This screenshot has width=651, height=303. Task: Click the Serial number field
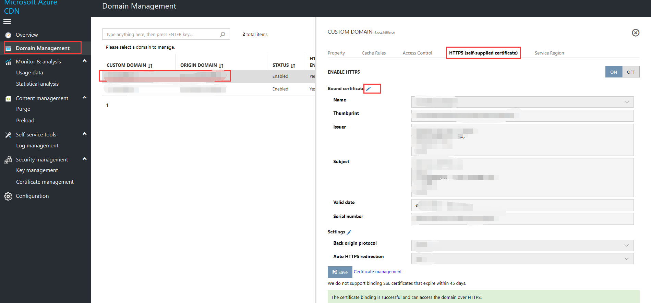522,219
